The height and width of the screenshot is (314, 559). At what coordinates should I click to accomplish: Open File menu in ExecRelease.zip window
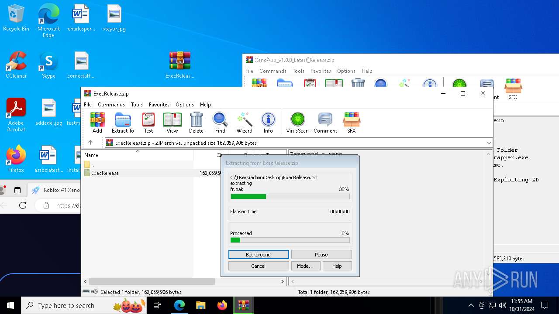point(88,105)
